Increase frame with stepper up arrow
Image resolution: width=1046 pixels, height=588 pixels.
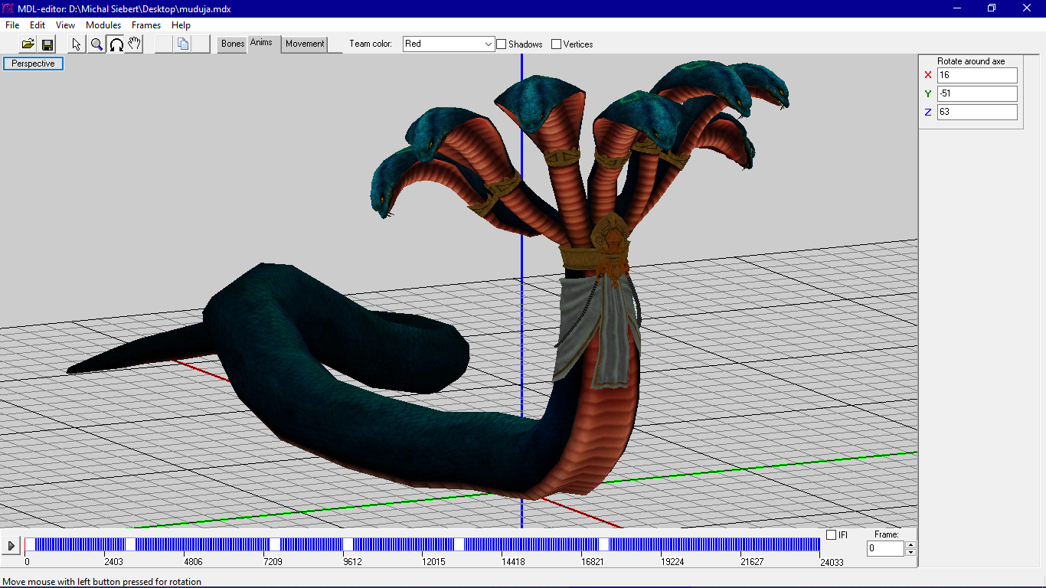910,545
